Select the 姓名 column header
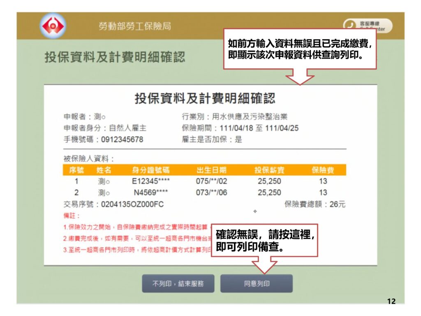The image size is (421, 316). tap(104, 170)
